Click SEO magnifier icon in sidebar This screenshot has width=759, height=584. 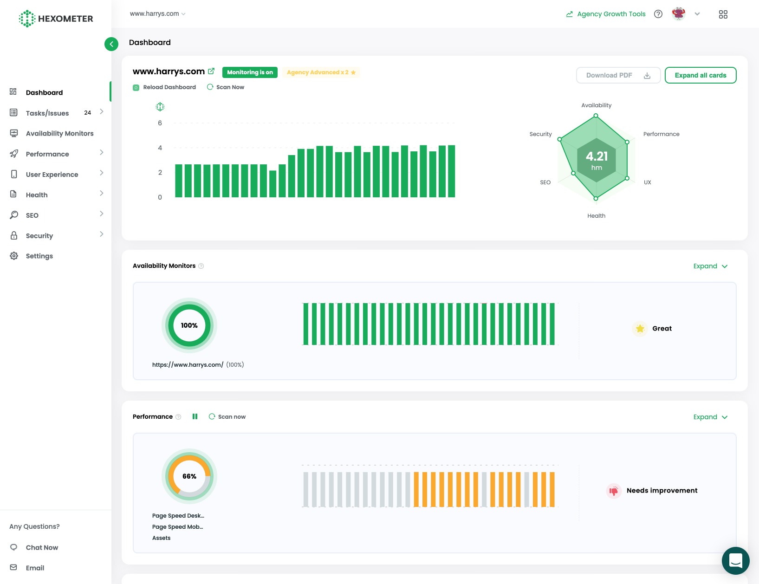click(14, 215)
